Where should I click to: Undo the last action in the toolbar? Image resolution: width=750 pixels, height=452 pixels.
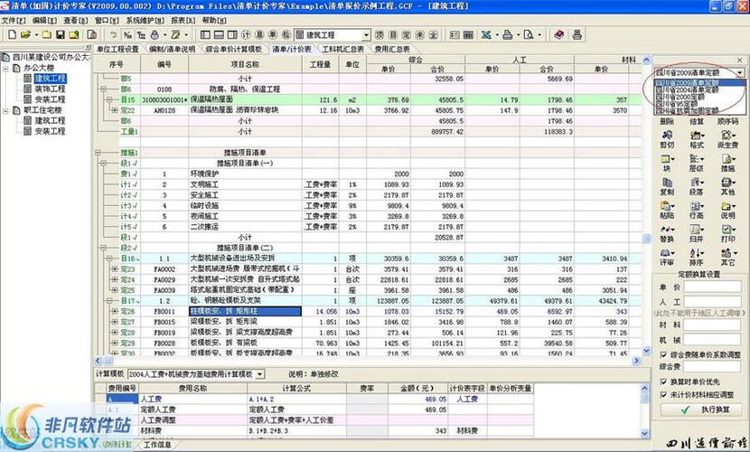tap(113, 35)
